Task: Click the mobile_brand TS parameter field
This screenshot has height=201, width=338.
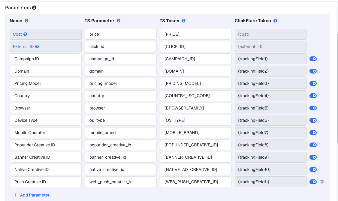Action: pos(120,133)
